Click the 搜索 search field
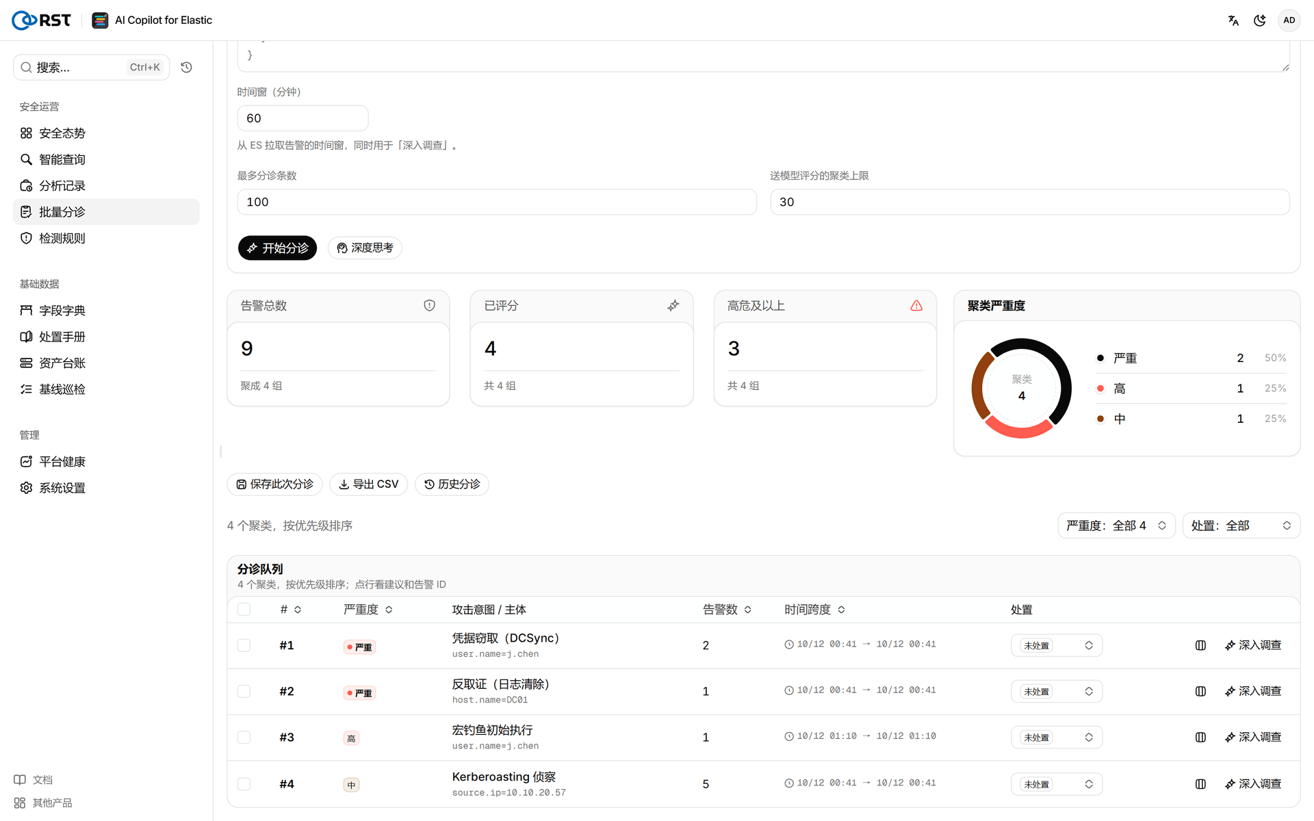Viewport: 1314px width, 821px height. 91,67
